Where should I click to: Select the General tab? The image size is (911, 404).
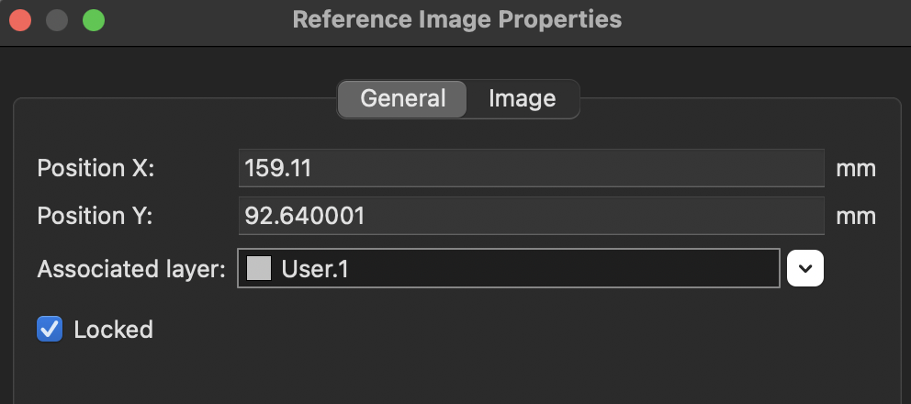tap(402, 99)
